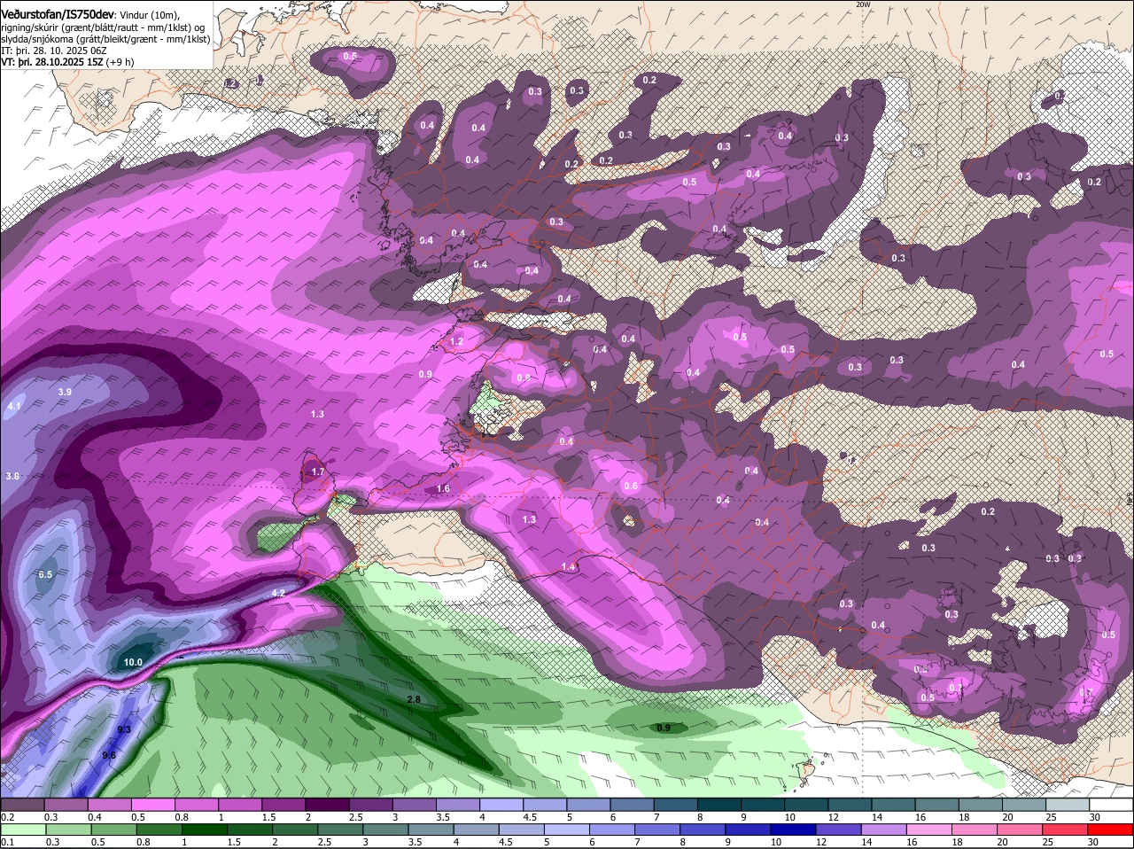Viewport: 1134px width, 849px height.
Task: Click the '1.4' value on the map
Action: click(x=568, y=566)
